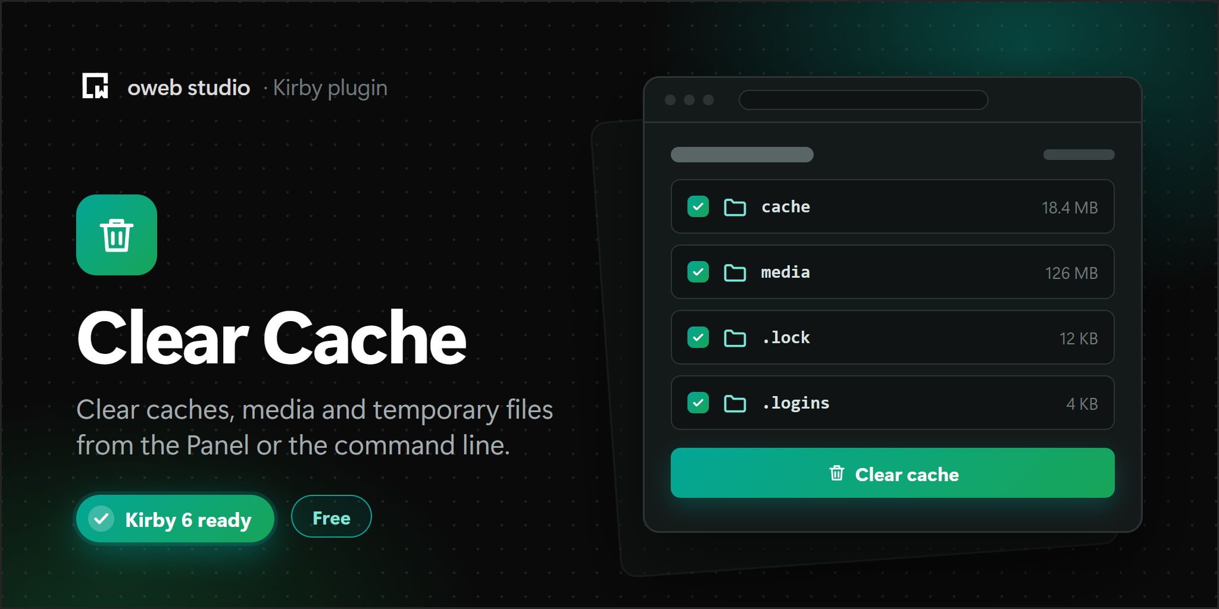Click the 12 KB size value
Viewport: 1219px width, 609px height.
pos(1079,338)
